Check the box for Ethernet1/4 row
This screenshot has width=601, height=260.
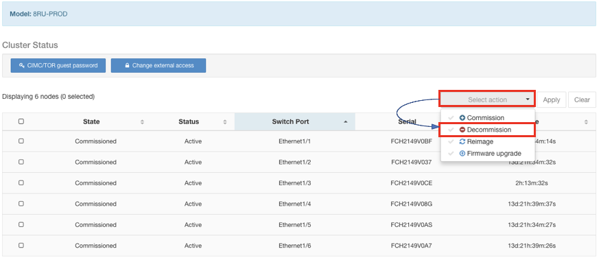(21, 204)
